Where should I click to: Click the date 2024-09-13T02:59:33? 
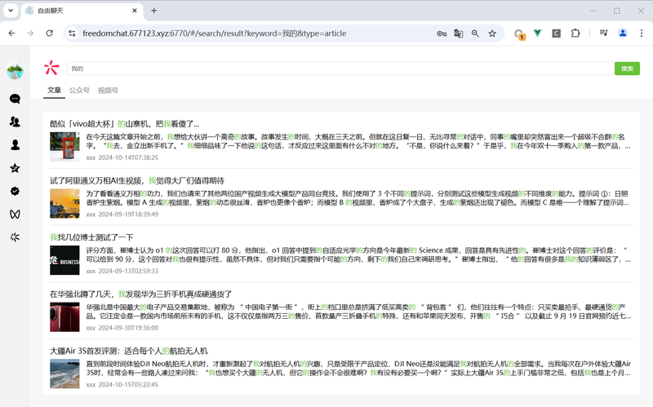128,271
